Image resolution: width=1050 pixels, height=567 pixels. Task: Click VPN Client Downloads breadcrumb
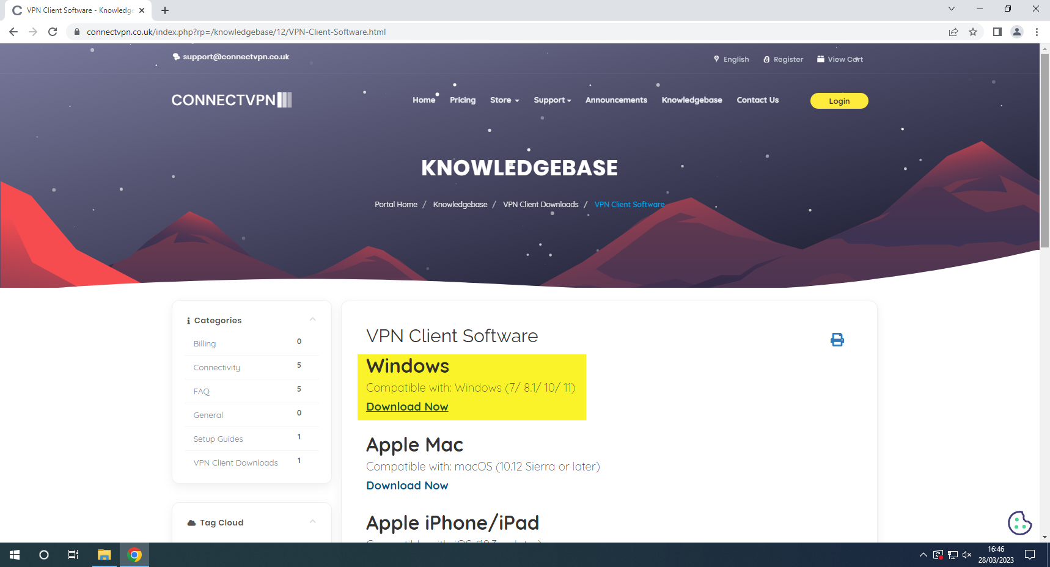tap(540, 205)
